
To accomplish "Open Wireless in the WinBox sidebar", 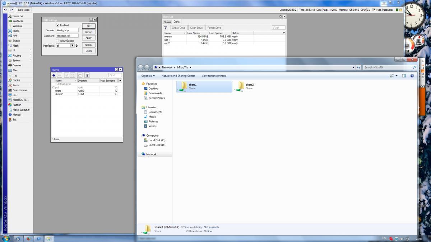I will (17, 26).
